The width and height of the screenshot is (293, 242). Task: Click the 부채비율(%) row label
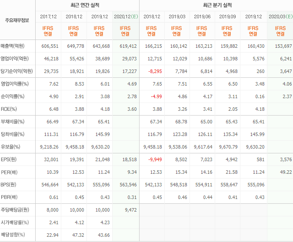pos(13,122)
